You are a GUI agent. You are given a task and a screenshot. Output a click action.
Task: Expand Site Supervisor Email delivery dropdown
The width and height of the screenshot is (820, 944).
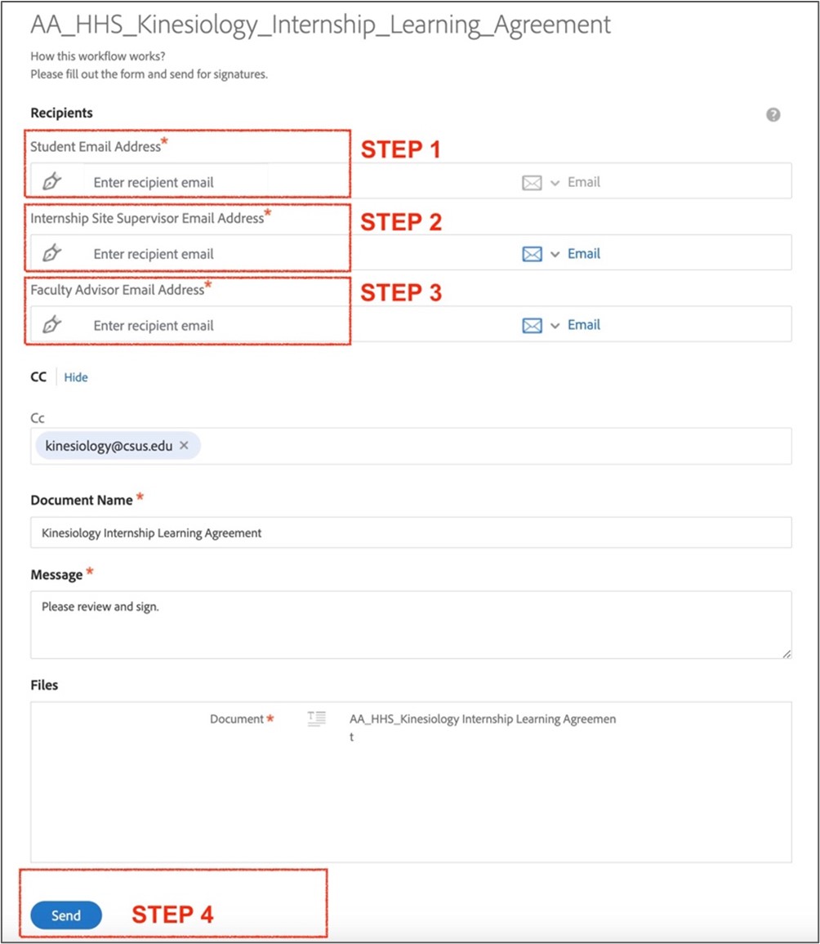click(555, 254)
